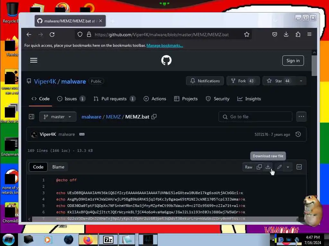Open the extensions puzzle icon

298,34
